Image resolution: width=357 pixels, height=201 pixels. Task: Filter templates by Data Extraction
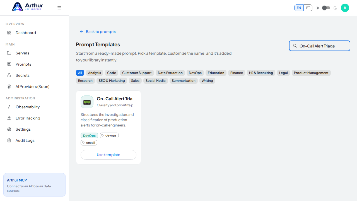point(170,73)
